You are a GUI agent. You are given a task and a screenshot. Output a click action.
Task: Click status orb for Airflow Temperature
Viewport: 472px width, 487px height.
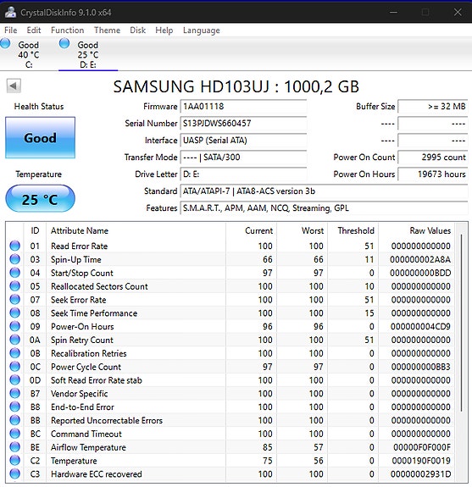[x=14, y=447]
